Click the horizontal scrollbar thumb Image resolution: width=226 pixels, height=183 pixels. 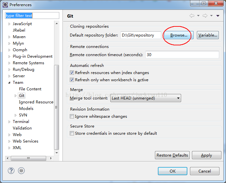click(28, 158)
